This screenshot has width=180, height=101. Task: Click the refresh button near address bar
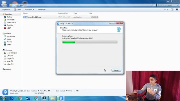[154, 5]
